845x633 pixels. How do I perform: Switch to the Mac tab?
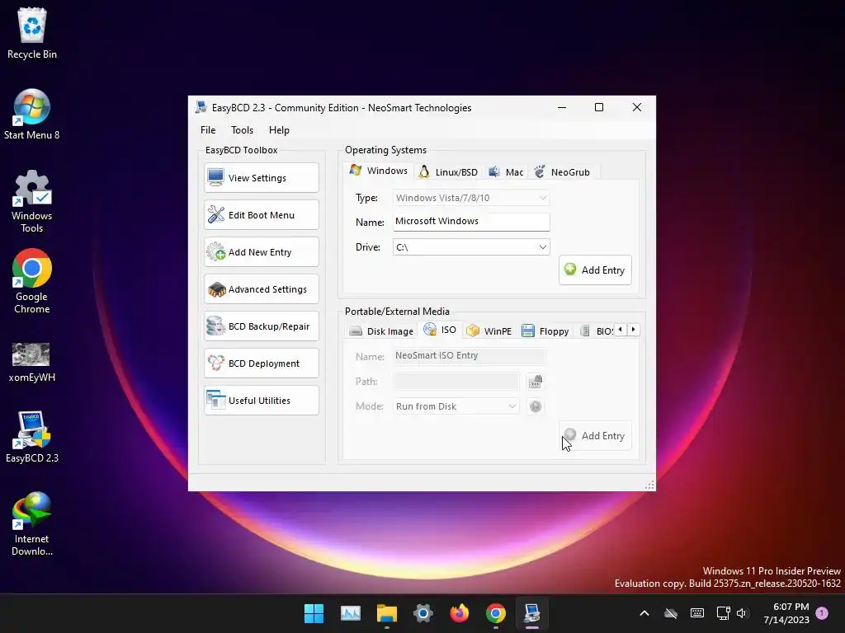pyautogui.click(x=506, y=171)
